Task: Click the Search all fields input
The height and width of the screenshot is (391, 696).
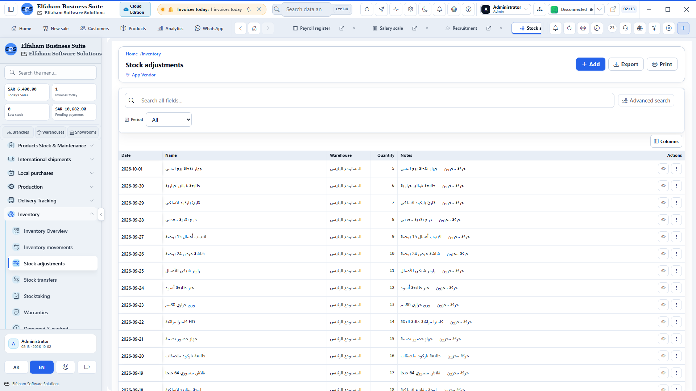Action: tap(369, 101)
